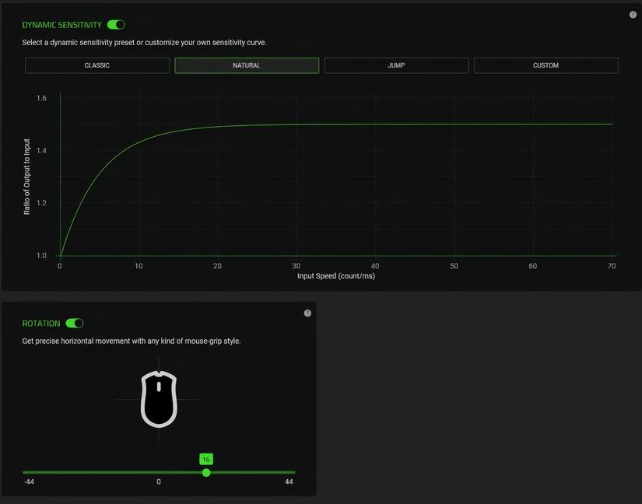The width and height of the screenshot is (642, 504).
Task: Click the Input Speed axis label
Action: point(335,276)
